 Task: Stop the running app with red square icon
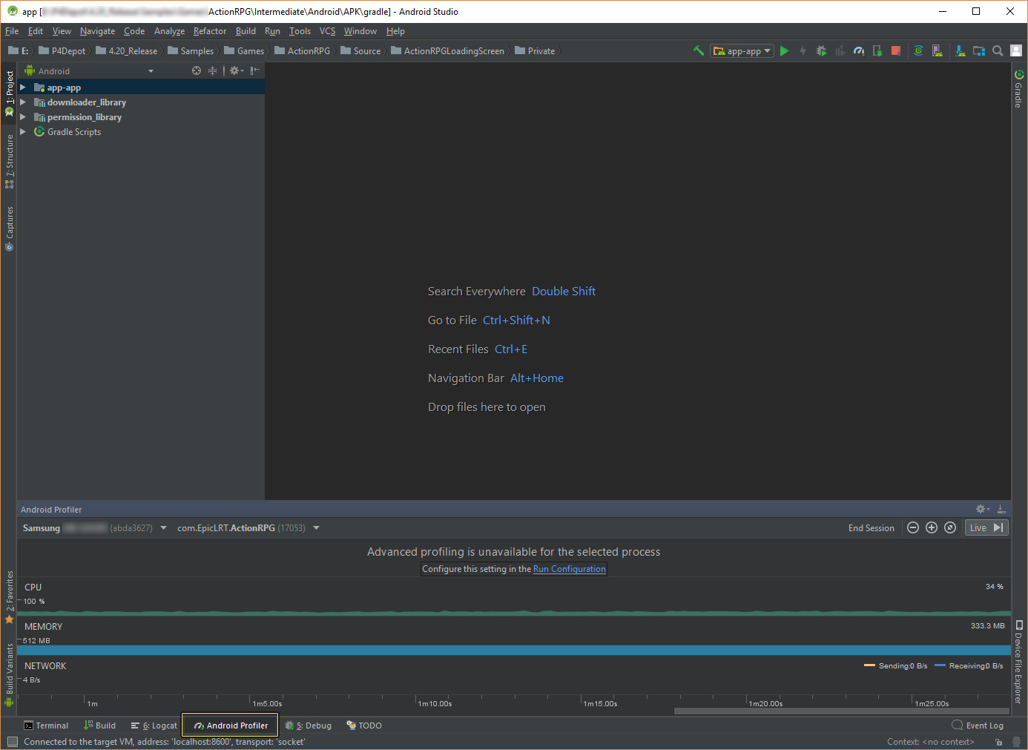pos(895,50)
